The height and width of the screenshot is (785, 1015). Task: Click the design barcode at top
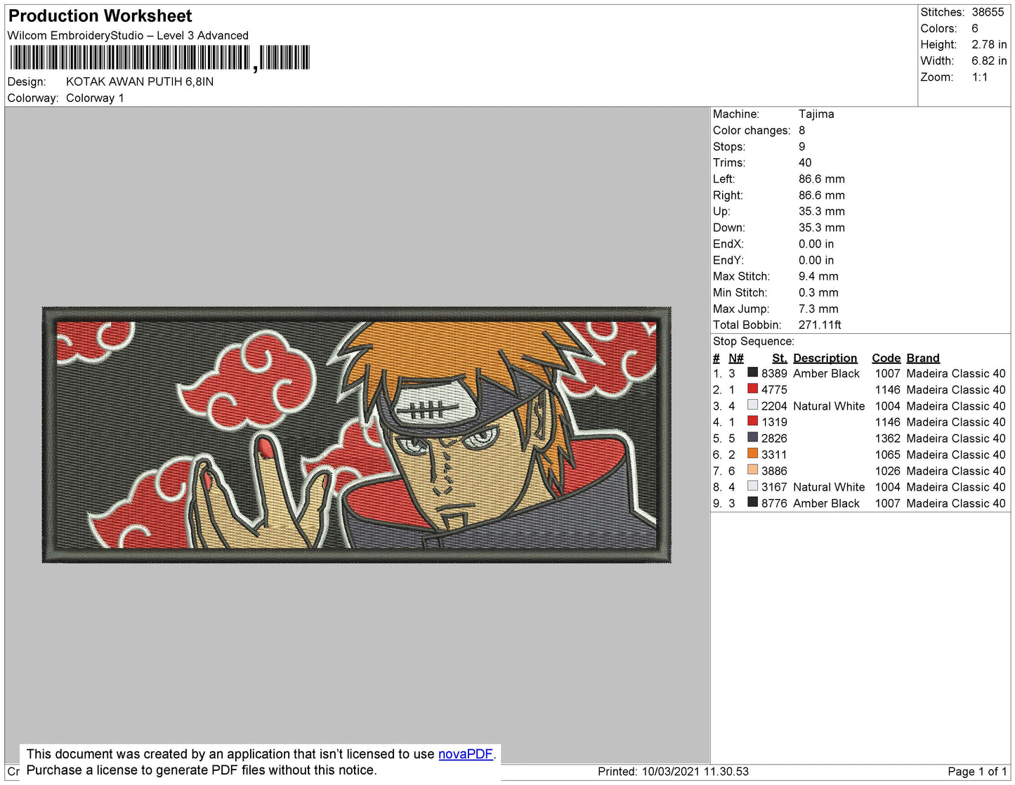[159, 58]
